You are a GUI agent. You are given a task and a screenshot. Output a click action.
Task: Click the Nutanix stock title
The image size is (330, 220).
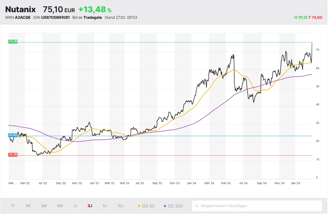click(x=21, y=9)
